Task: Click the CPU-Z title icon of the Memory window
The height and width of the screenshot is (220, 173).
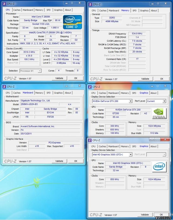Action: (90, 4)
